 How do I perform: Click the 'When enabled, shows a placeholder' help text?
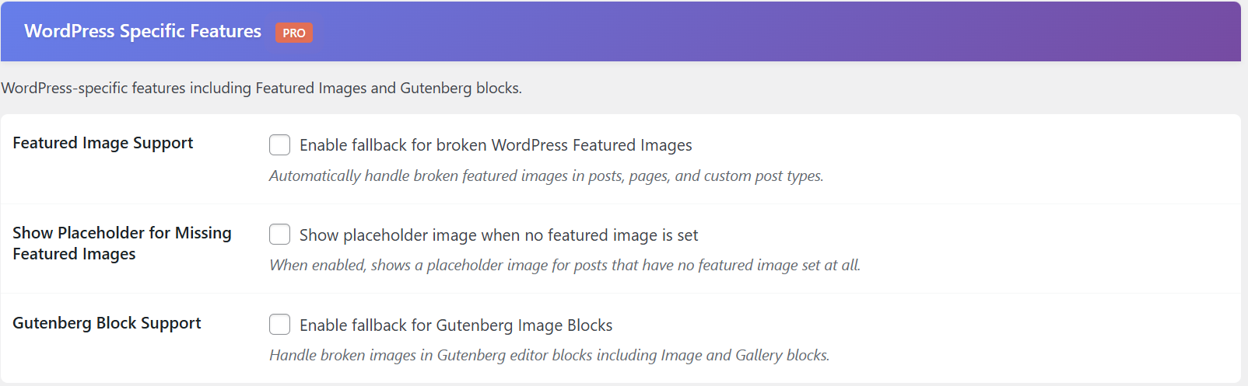click(565, 266)
